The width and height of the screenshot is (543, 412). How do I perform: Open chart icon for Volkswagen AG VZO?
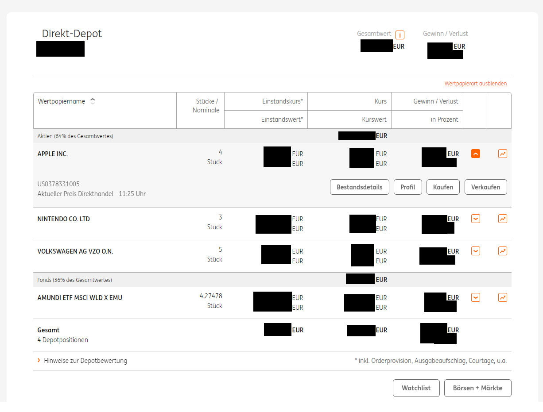pos(503,251)
